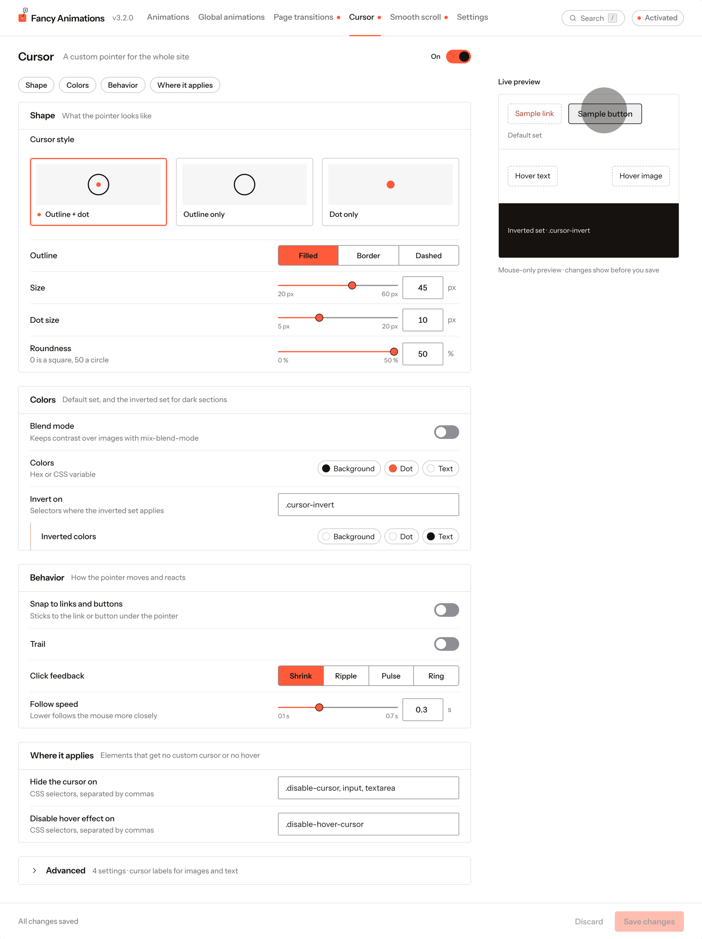
Task: Click the Fancy Animations logo icon
Action: coord(23,16)
